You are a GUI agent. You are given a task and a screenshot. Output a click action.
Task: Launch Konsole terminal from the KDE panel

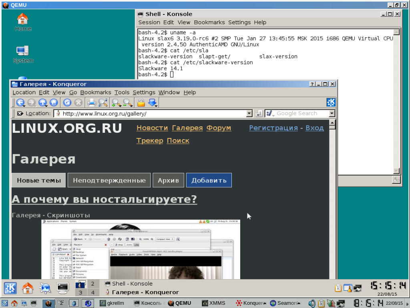click(x=63, y=288)
